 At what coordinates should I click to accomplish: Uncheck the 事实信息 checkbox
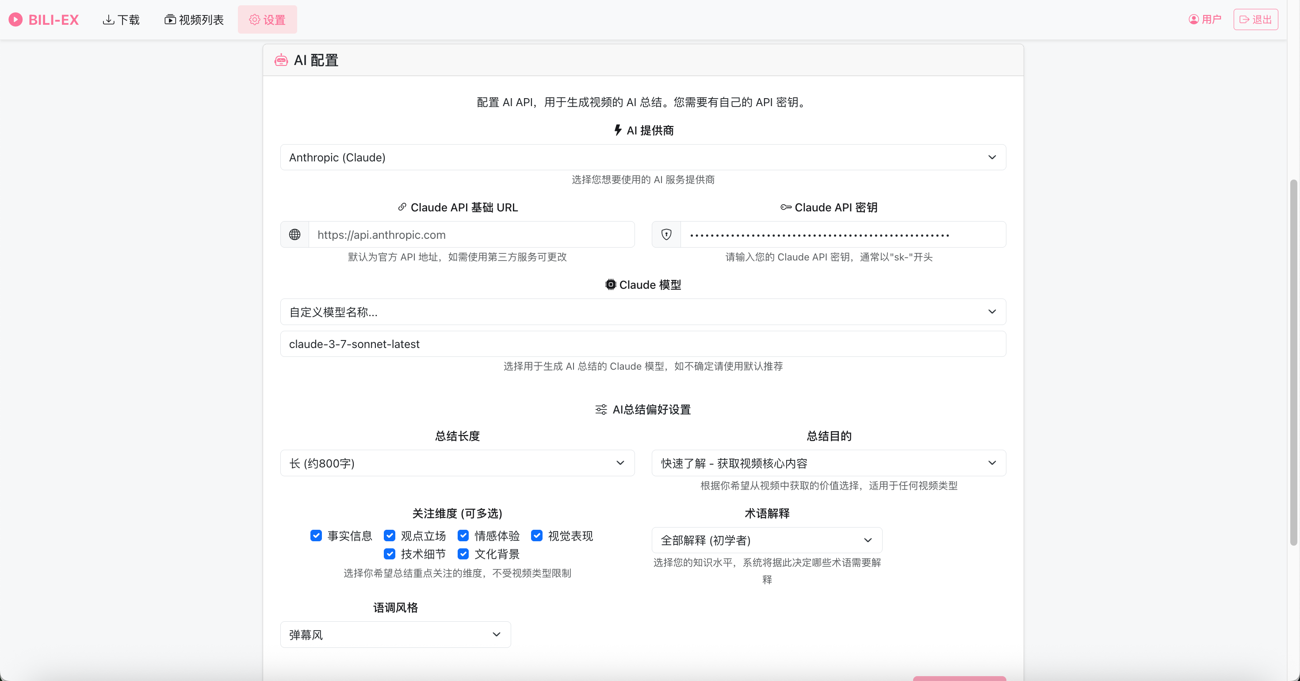[x=316, y=536]
